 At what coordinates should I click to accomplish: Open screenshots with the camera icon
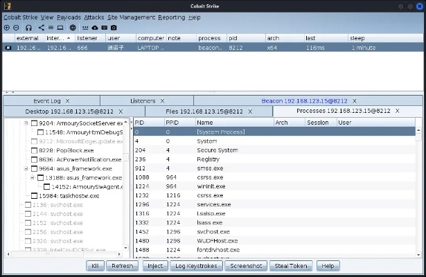[114, 27]
